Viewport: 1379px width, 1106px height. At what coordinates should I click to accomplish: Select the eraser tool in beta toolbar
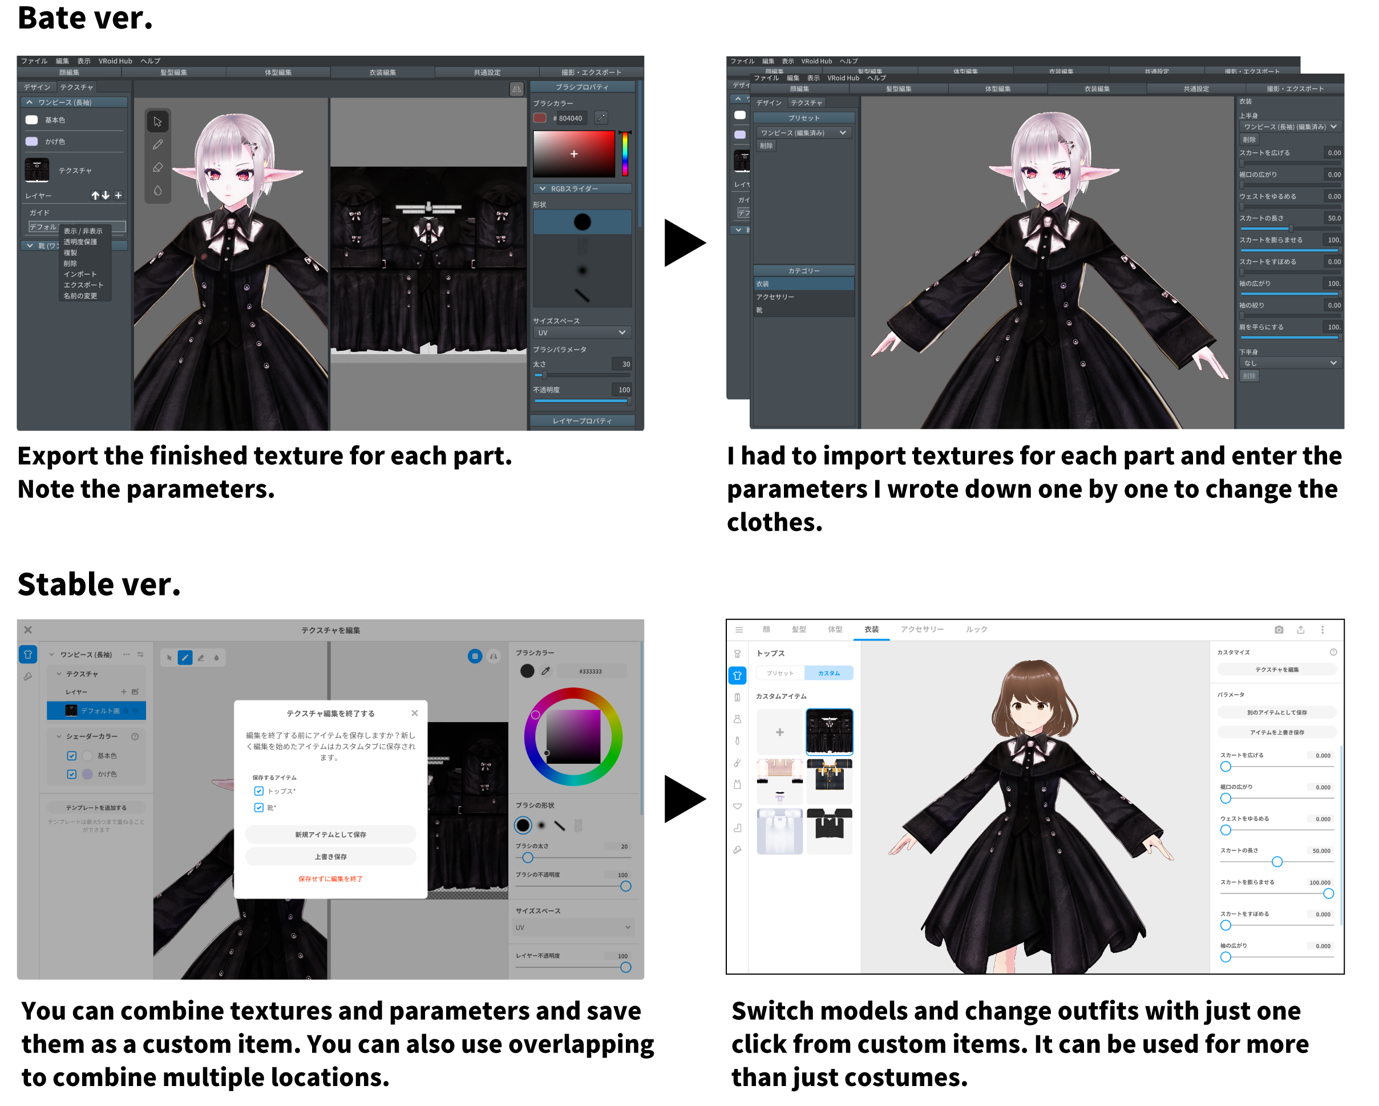[158, 168]
